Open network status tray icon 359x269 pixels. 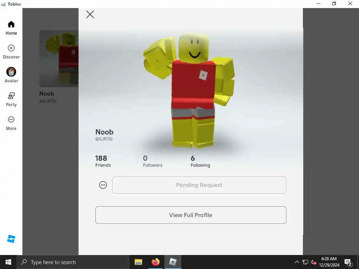tap(305, 262)
